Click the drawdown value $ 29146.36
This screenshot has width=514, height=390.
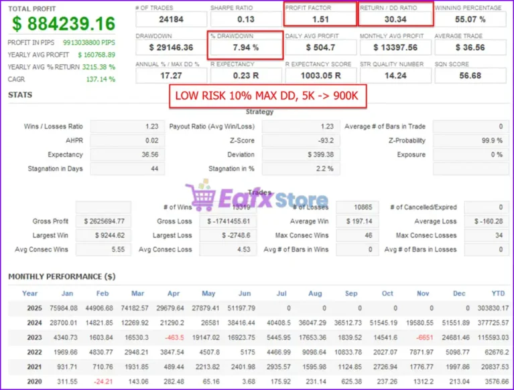171,47
